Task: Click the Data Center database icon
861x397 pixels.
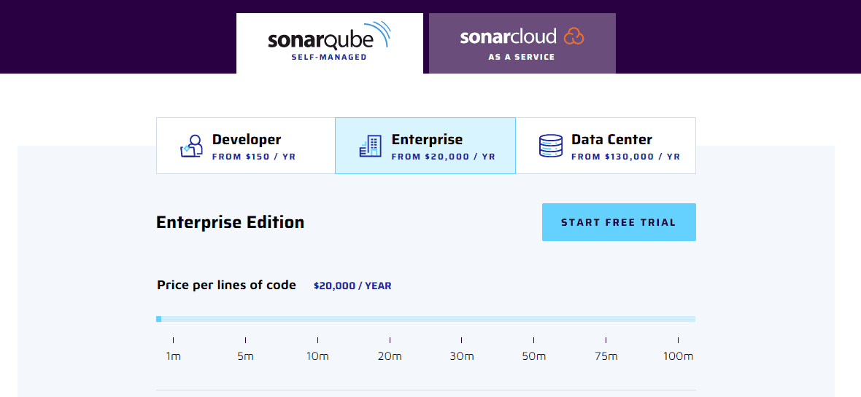Action: click(x=550, y=146)
